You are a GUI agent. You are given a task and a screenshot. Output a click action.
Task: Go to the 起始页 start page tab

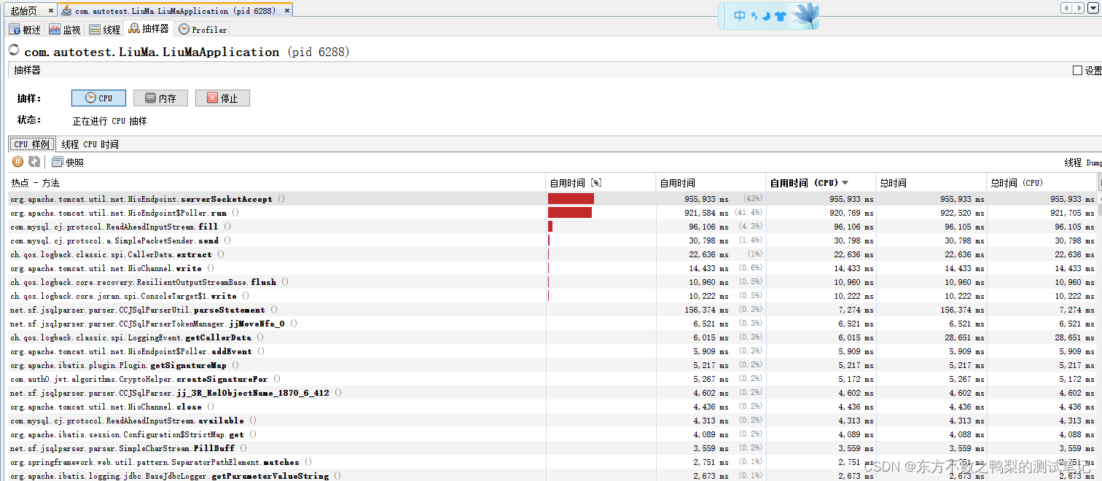(x=23, y=10)
